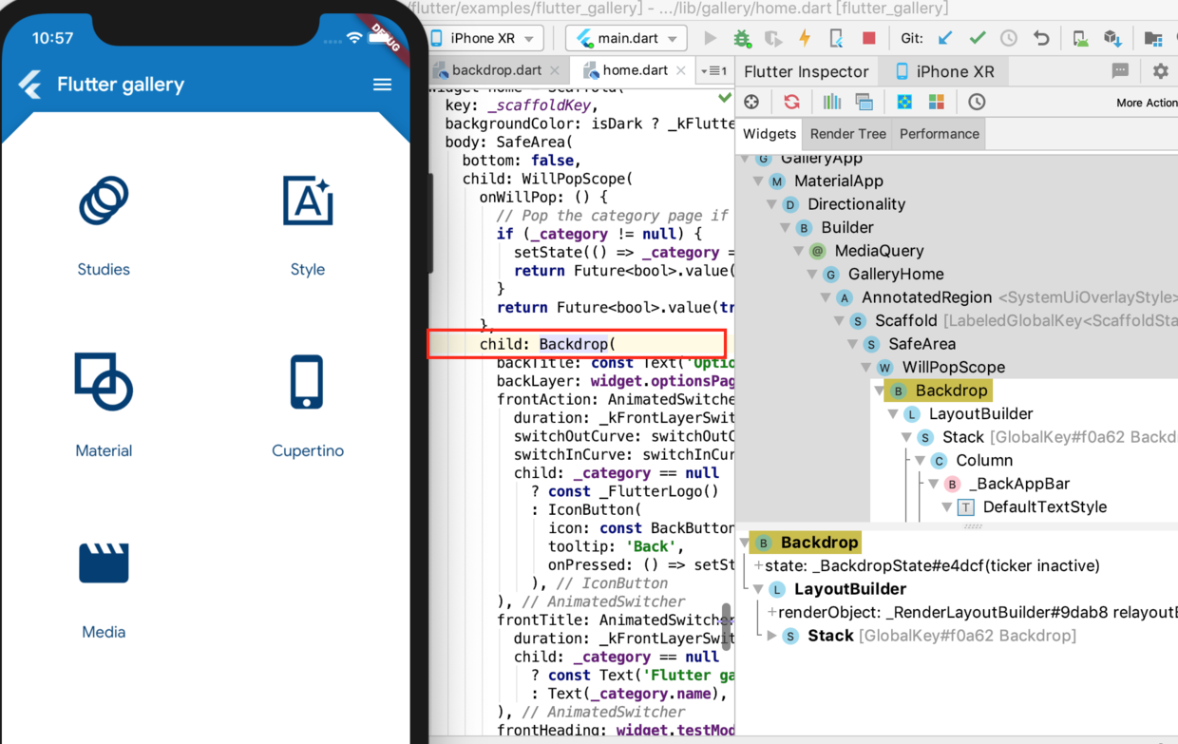
Task: Click the red Refresh Widget Info icon
Action: click(791, 102)
